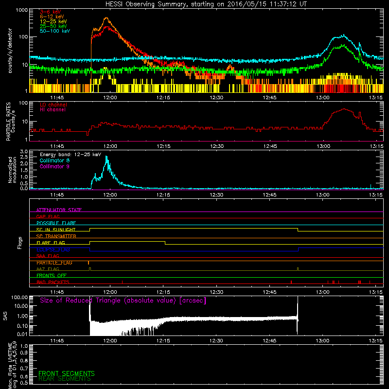Click the 0.01 tick on SAS axis
This screenshot has width=389, height=389.
[x=22, y=334]
